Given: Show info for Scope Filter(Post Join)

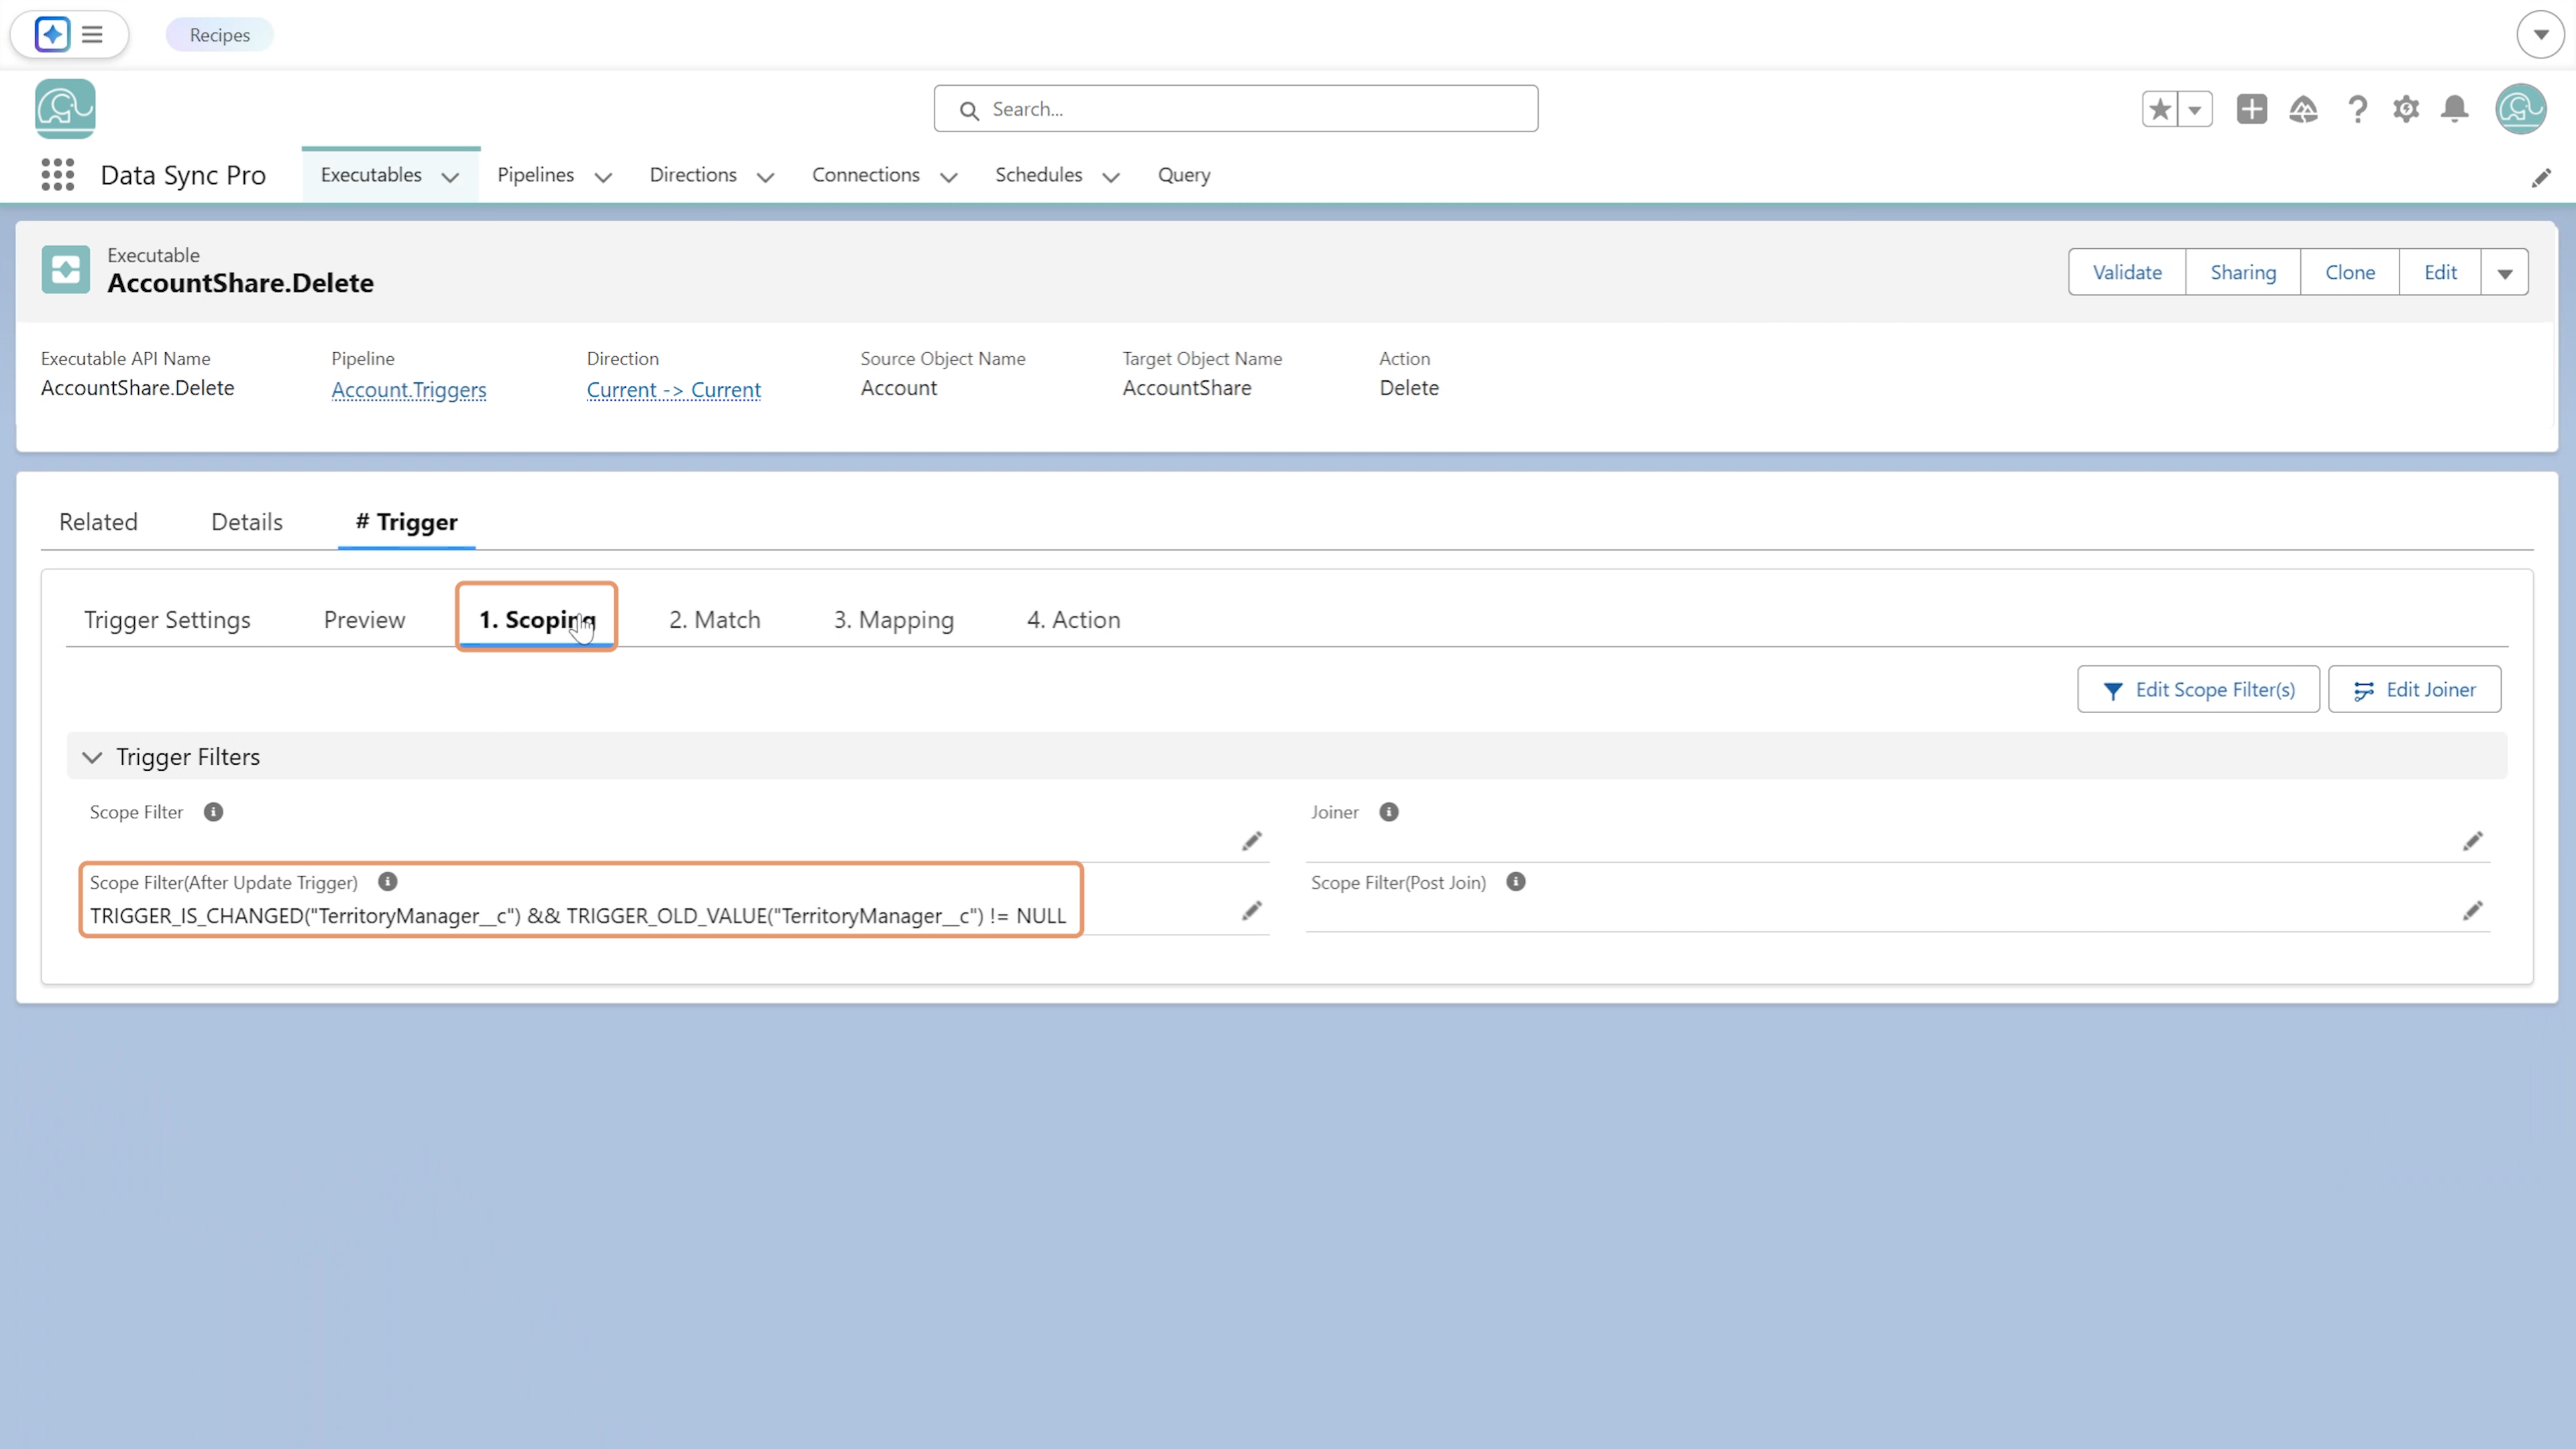Looking at the screenshot, I should [x=1516, y=882].
